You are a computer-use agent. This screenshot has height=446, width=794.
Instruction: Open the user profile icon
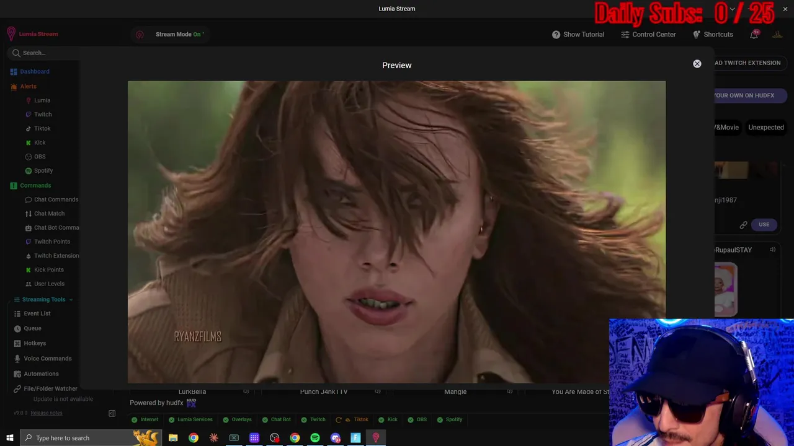point(777,35)
